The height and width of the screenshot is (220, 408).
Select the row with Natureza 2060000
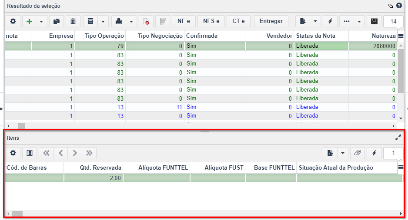point(201,46)
